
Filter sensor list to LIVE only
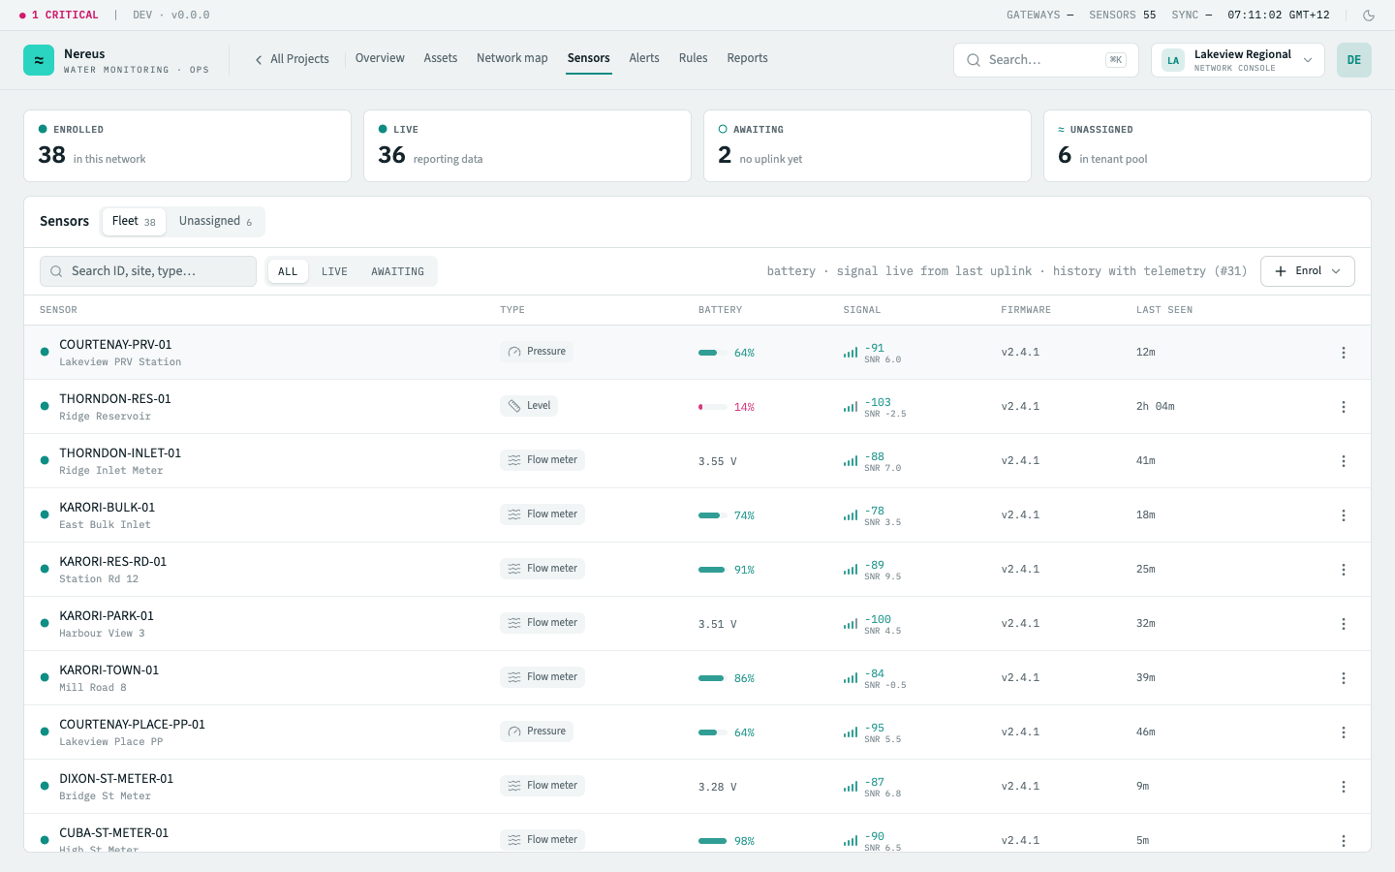pos(334,271)
